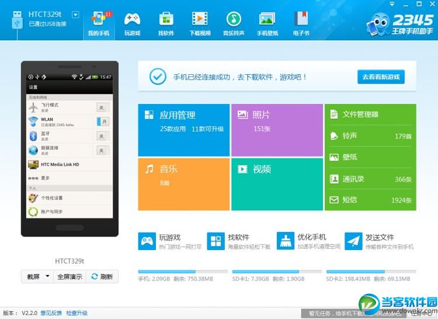This screenshot has width=438, height=319.
Task: Click the 找软件 grid shortcut icon
Action: click(x=215, y=241)
